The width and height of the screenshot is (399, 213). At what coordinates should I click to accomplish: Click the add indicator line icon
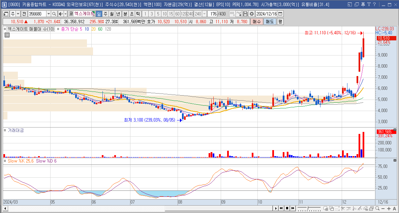(239, 14)
